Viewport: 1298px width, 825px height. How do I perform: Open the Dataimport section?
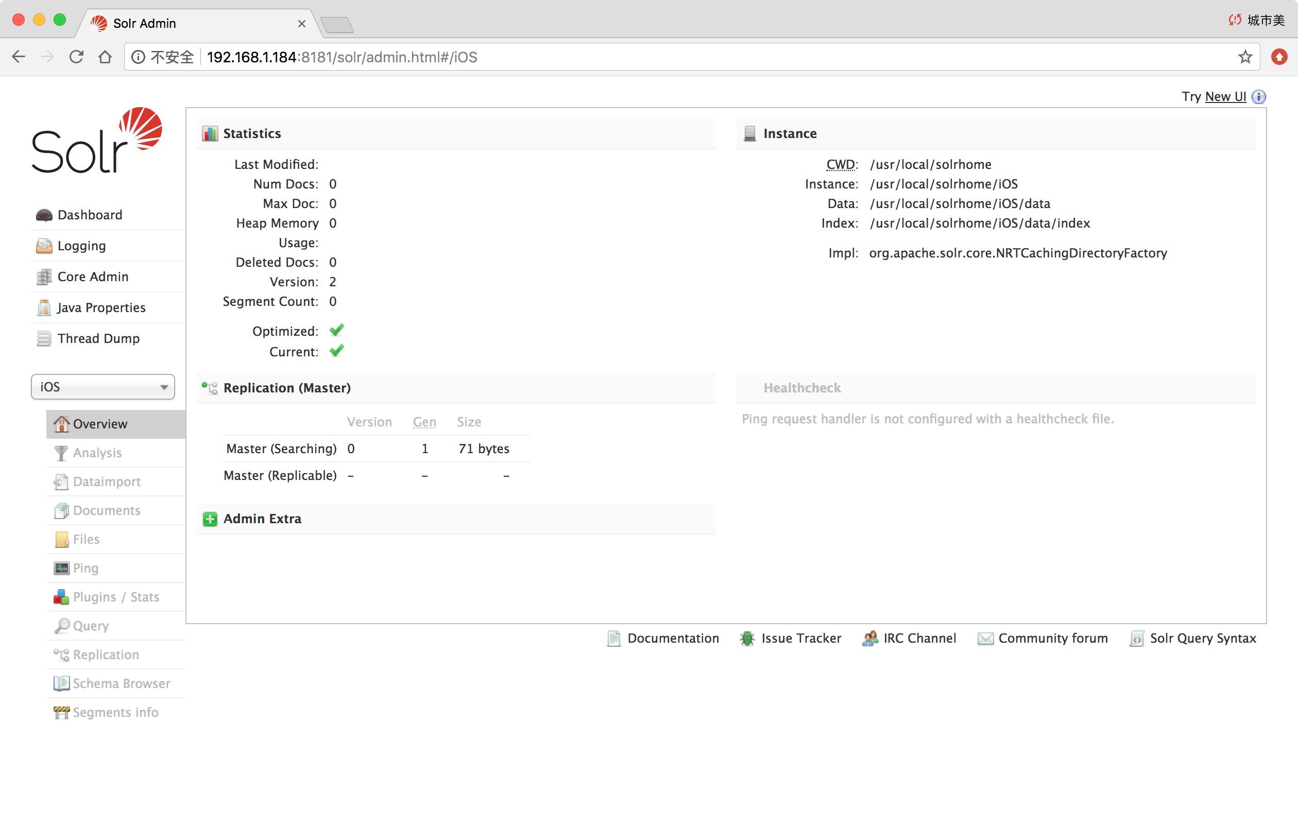pyautogui.click(x=107, y=482)
